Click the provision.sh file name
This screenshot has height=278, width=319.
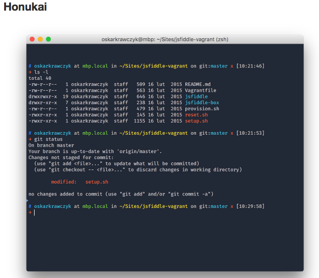(201, 109)
